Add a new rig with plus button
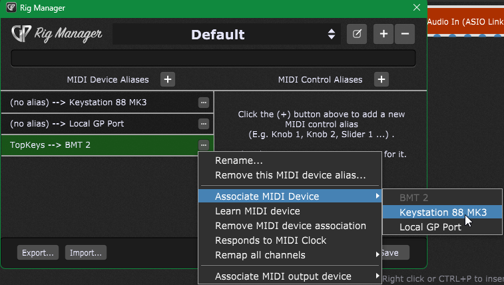Image resolution: width=504 pixels, height=285 pixels. (x=383, y=34)
